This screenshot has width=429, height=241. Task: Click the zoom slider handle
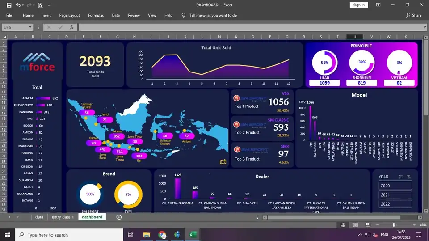tap(394, 225)
